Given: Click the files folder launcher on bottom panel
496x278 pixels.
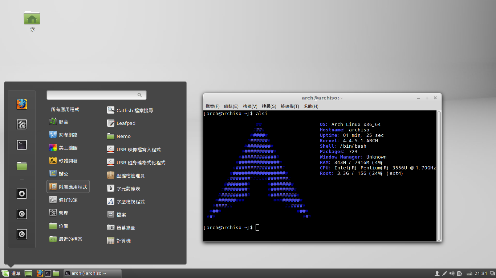Looking at the screenshot, I should point(56,273).
